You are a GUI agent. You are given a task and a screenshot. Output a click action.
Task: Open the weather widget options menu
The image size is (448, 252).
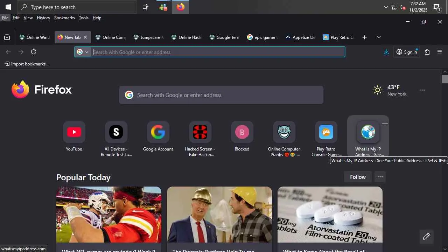[x=422, y=90]
